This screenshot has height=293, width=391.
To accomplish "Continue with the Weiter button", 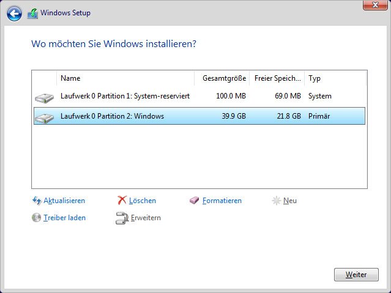I will coord(356,275).
